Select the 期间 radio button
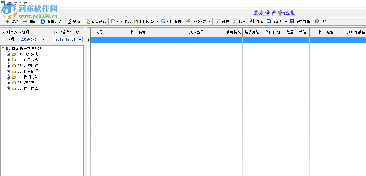Image resolution: width=366 pixels, height=176 pixels. click(x=3, y=39)
